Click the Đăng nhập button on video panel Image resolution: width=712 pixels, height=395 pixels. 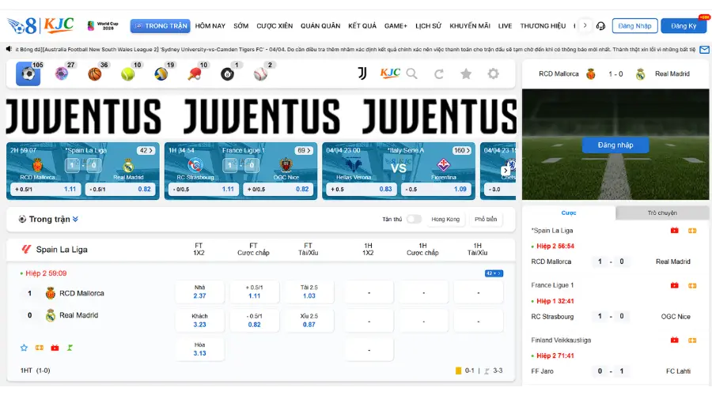pos(615,145)
